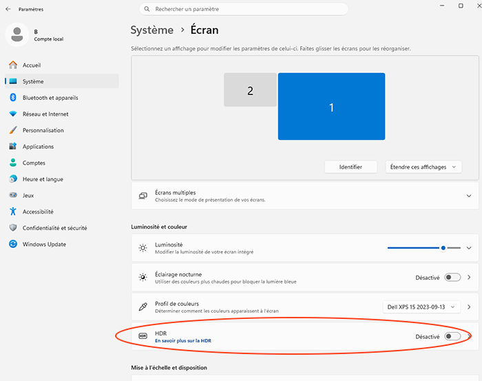Click the Heure et langue globe icon
The height and width of the screenshot is (381, 482).
13,179
